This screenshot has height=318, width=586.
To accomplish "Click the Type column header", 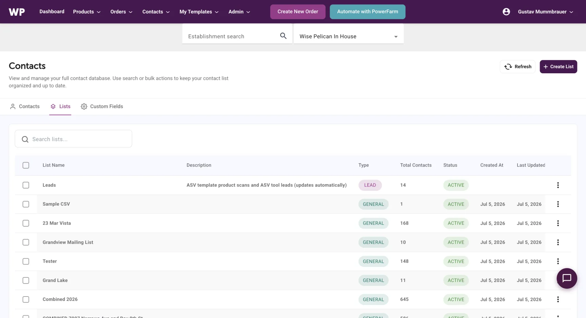I will (364, 165).
